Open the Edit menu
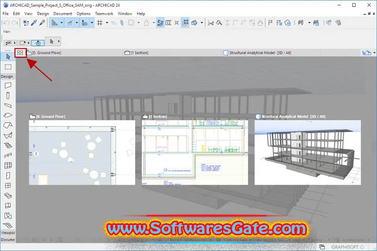Viewport: 377px width, 251px height. 16,14
